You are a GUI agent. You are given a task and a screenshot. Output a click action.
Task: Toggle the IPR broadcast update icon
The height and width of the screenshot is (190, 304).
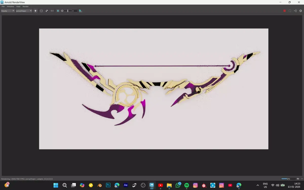(x=295, y=11)
